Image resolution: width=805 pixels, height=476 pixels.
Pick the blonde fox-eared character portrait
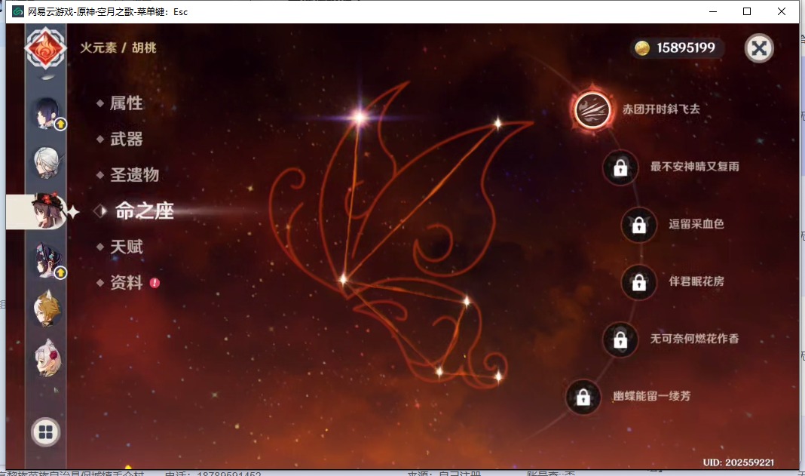point(45,308)
